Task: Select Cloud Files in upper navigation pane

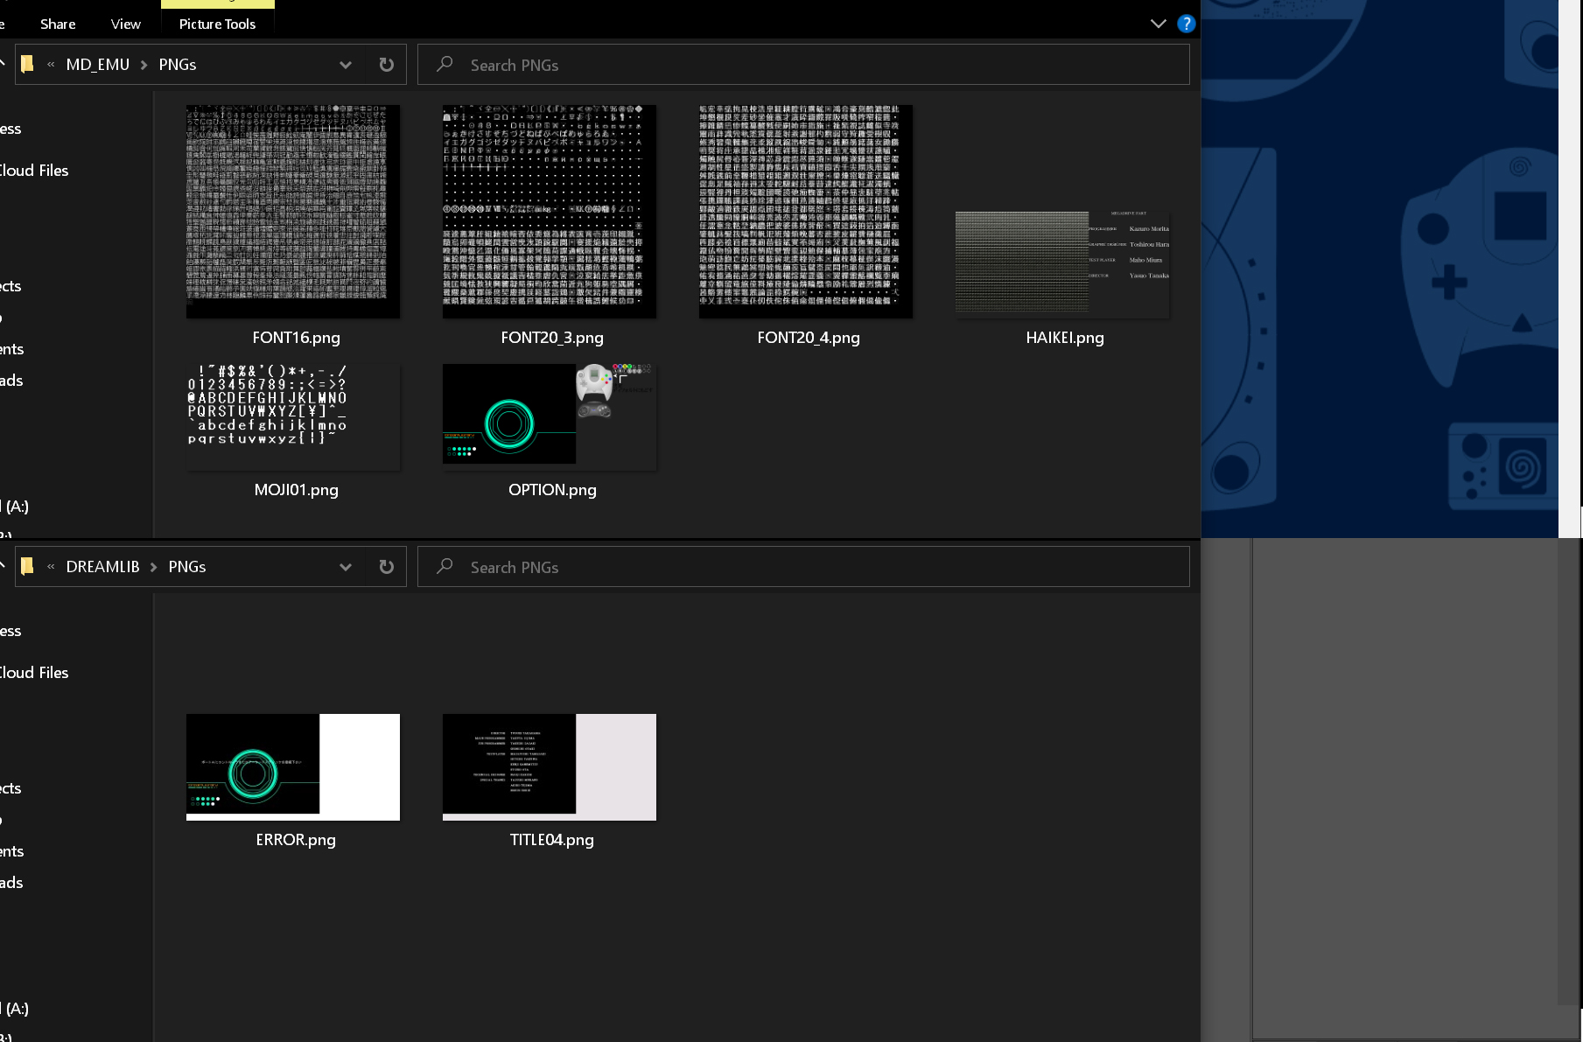Action: click(34, 171)
